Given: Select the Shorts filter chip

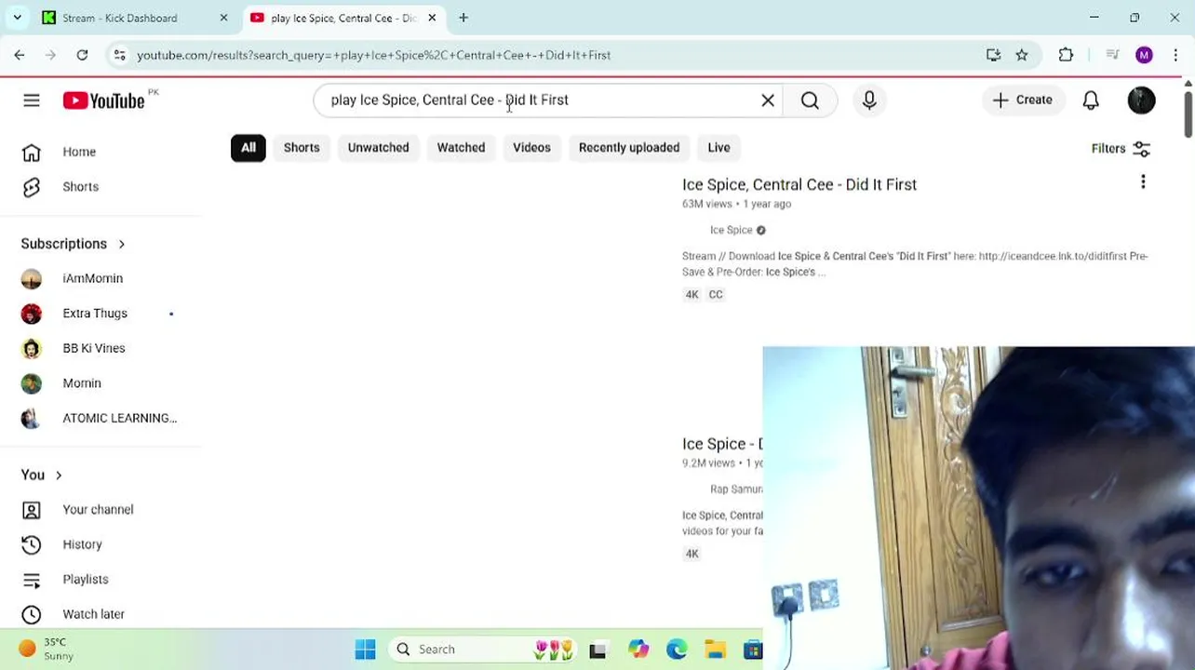Looking at the screenshot, I should click(x=302, y=148).
